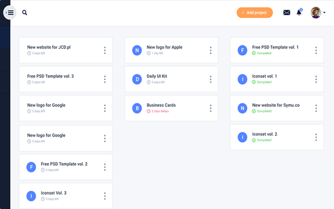Expand the user profile dropdown arrow

(324, 13)
